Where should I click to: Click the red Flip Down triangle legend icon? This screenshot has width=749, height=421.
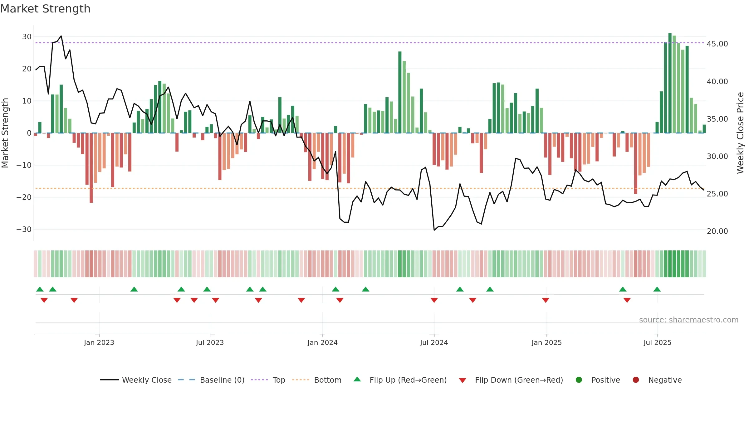pos(463,380)
